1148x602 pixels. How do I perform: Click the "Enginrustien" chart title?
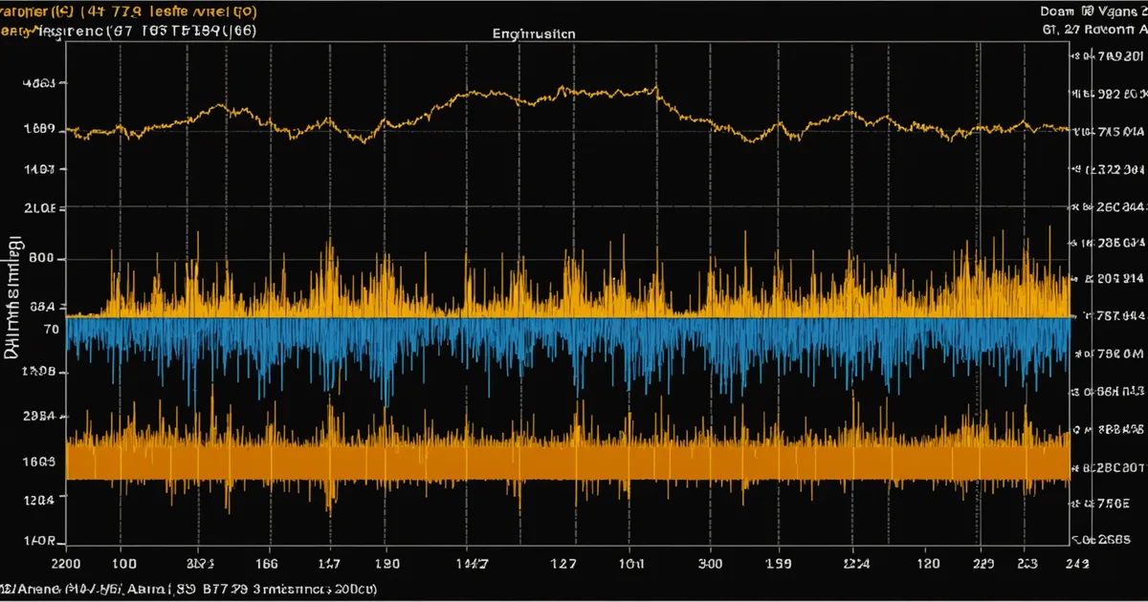[x=535, y=32]
